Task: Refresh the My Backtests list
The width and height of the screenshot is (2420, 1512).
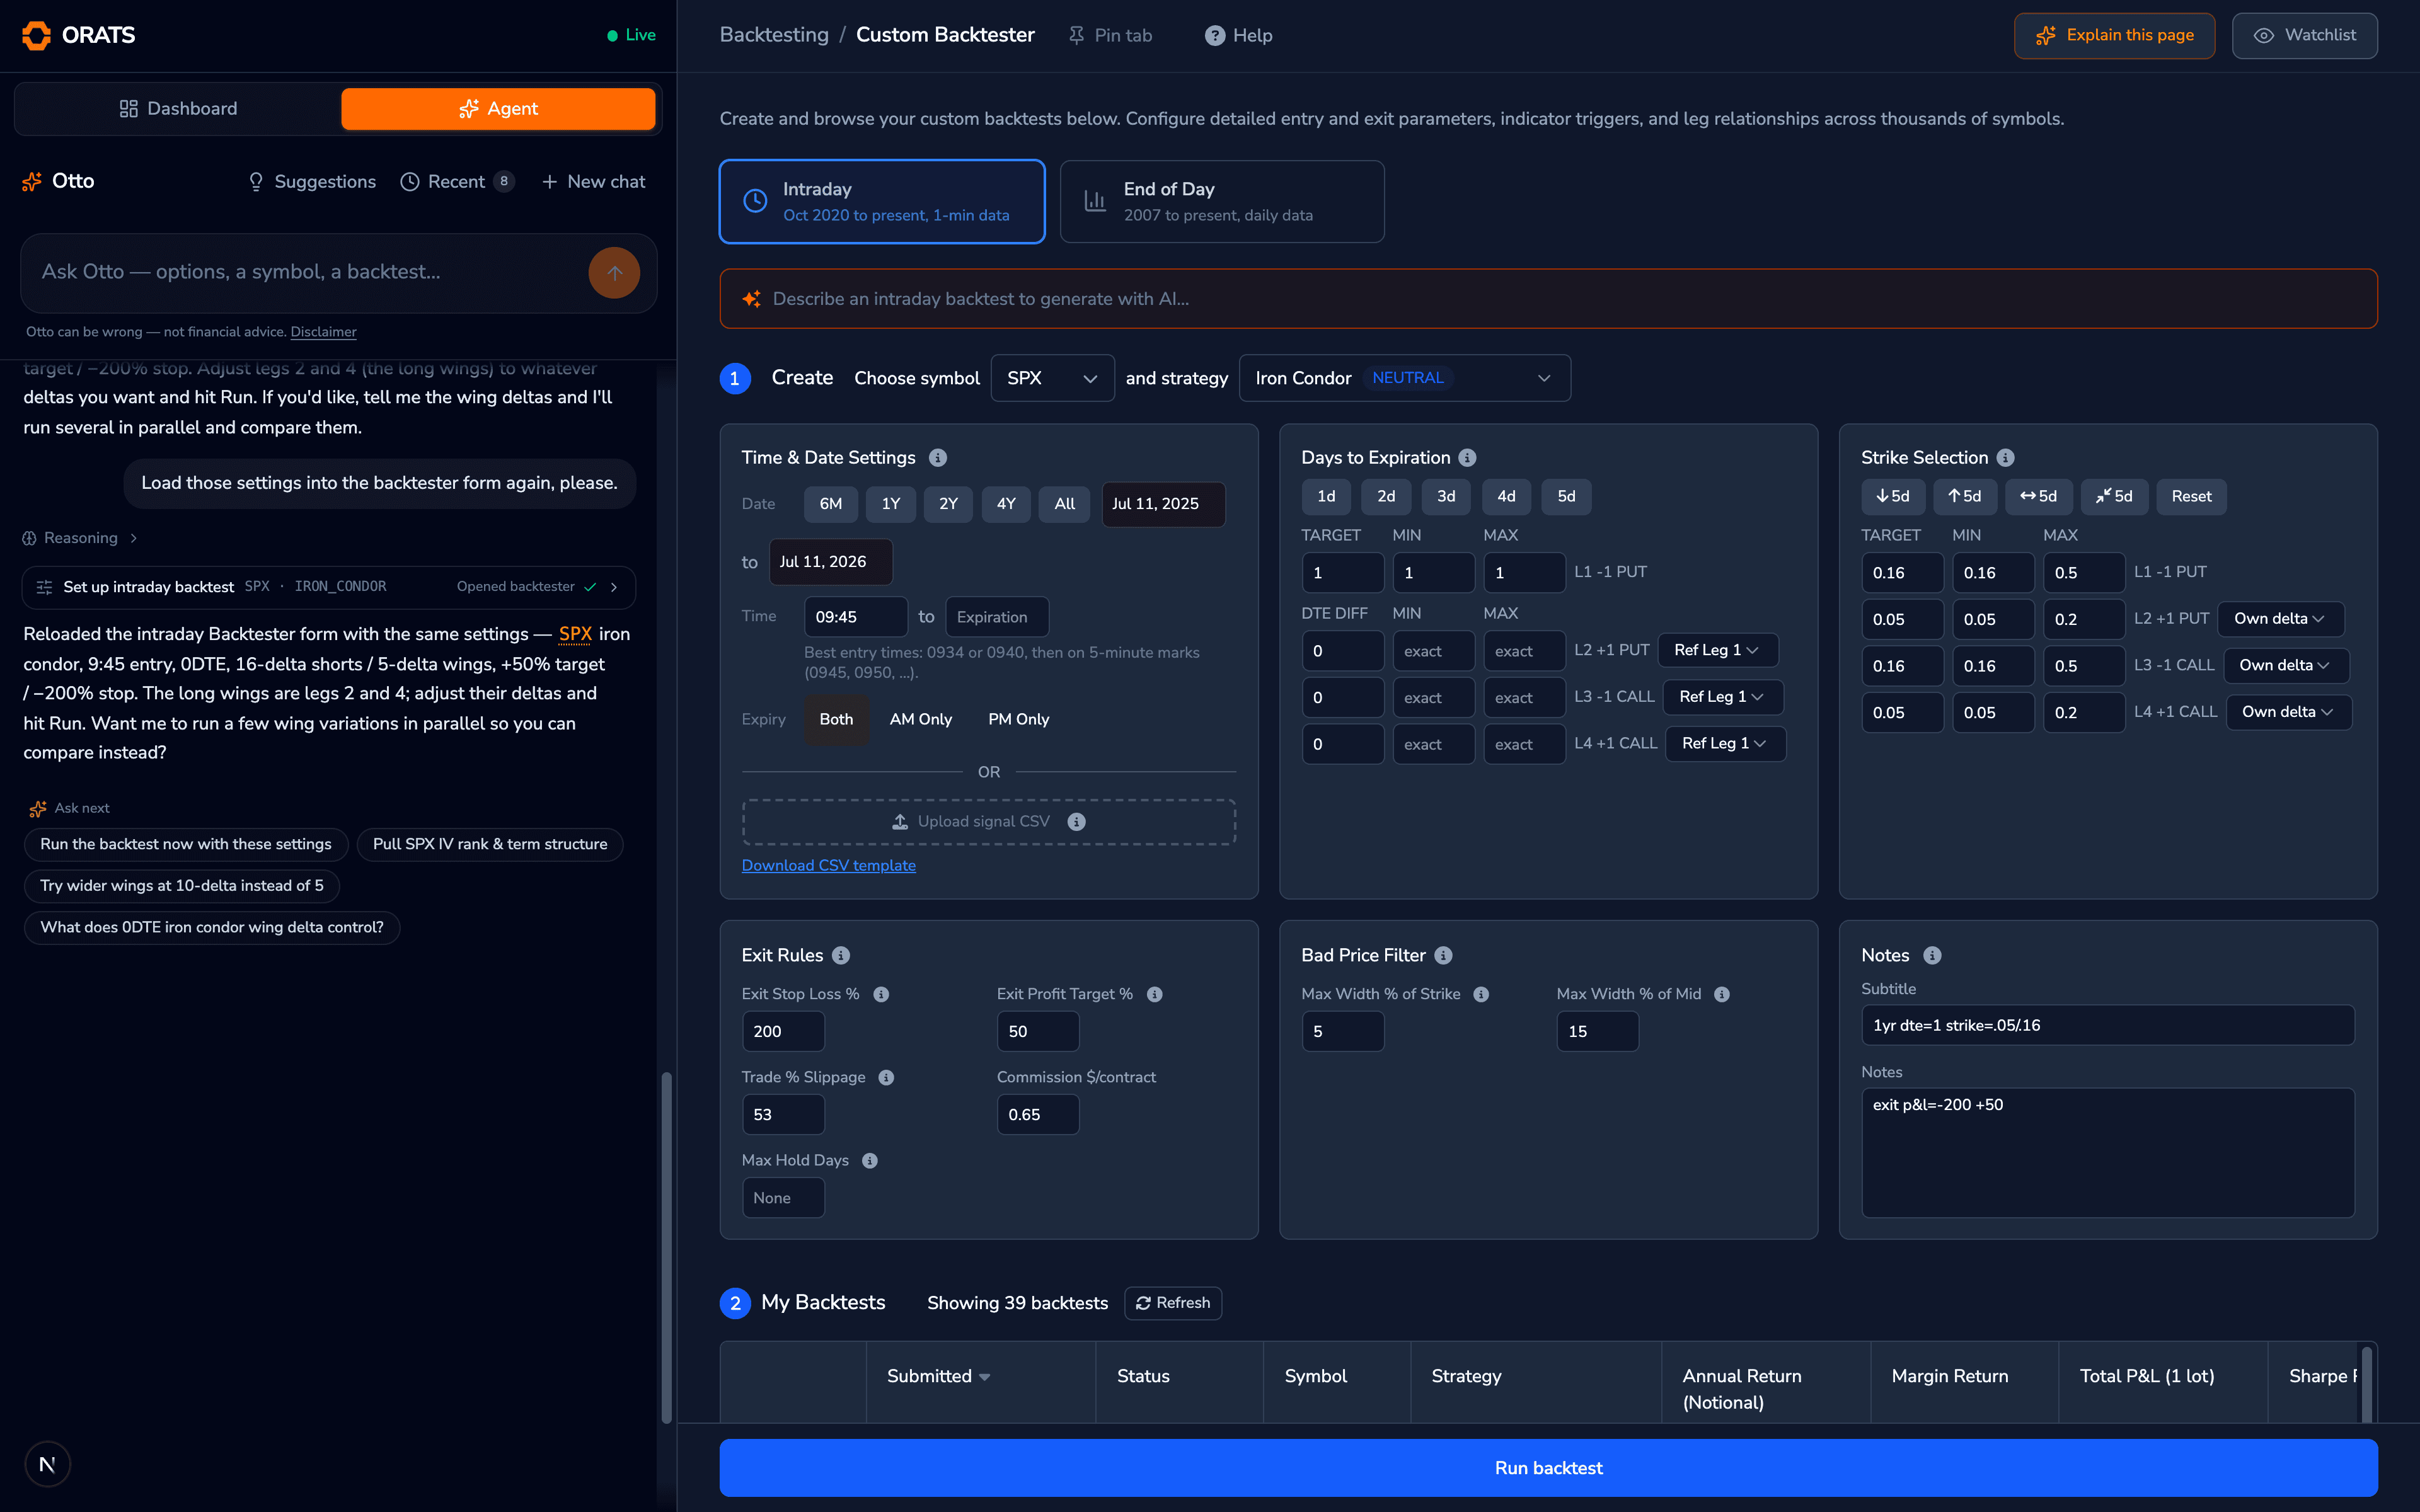Action: 1173,1303
